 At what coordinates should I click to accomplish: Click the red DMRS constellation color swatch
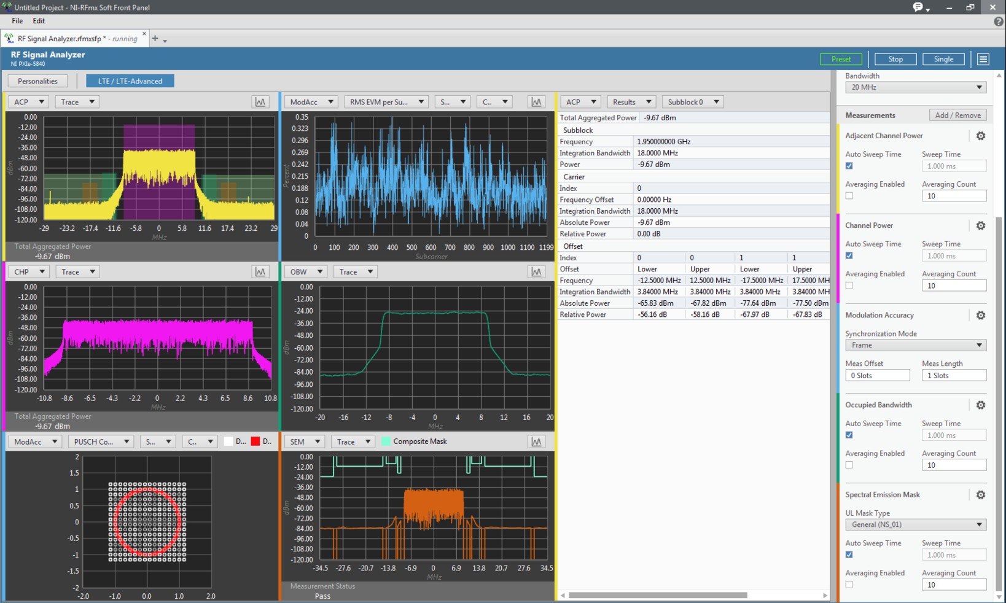255,442
